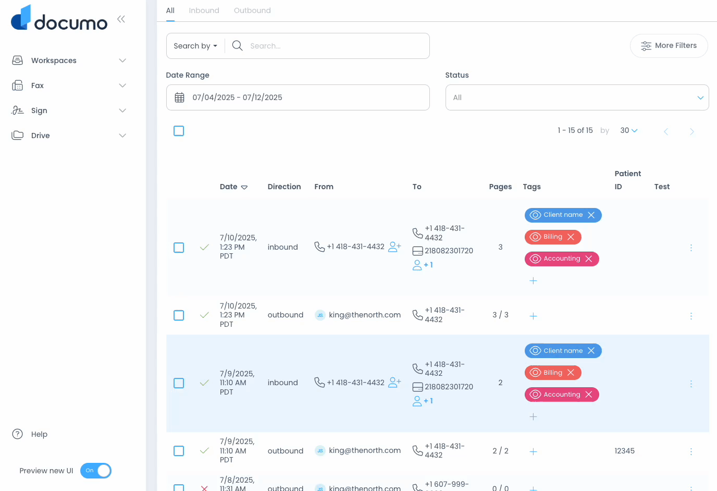Image resolution: width=717 pixels, height=491 pixels.
Task: Toggle off the Preview new UI switch
Action: [x=96, y=471]
